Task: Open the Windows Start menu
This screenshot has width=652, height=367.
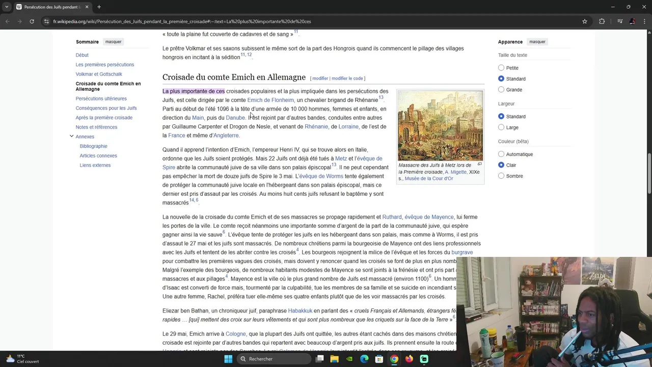Action: 228,359
